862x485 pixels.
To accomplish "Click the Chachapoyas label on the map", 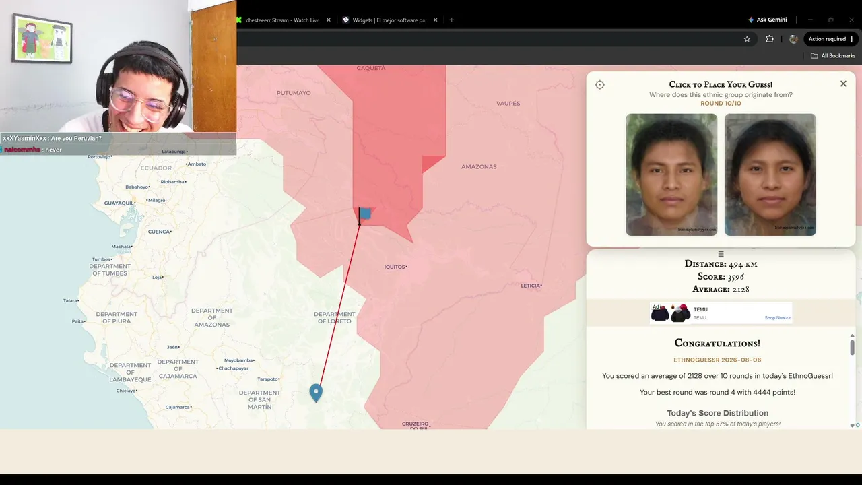I will coord(234,368).
